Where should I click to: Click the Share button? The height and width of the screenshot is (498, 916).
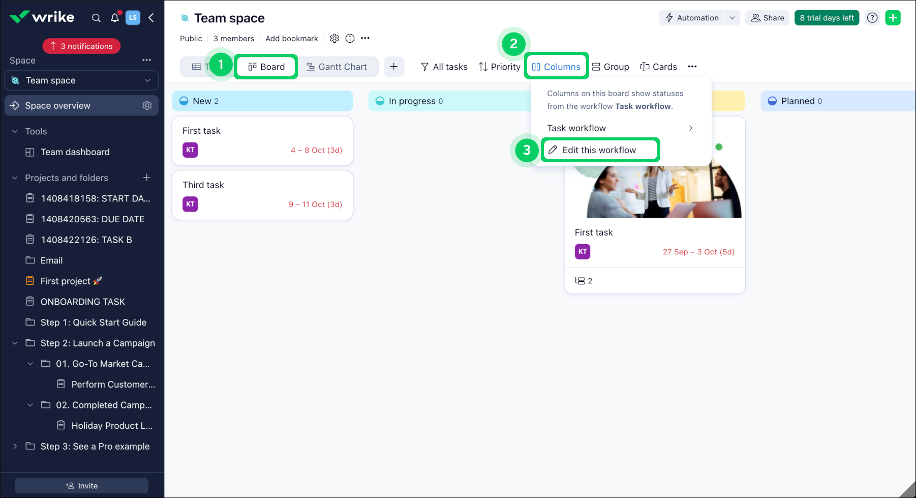coord(767,17)
